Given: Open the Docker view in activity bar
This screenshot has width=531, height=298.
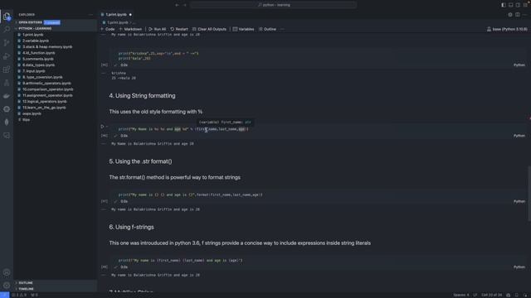Looking at the screenshot, I should 7,96.
